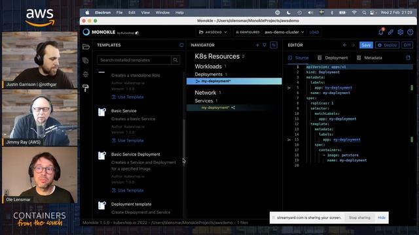Viewport: 419px width, 235px height.
Task: Click editor line 2 'kind: Deployment'
Action: click(323, 72)
